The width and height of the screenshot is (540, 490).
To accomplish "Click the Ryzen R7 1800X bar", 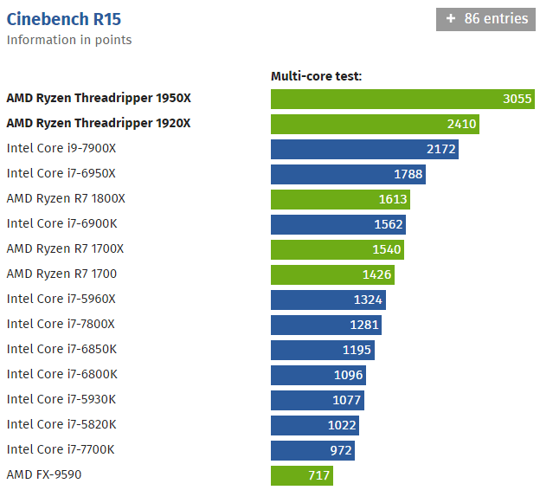I will 340,199.
